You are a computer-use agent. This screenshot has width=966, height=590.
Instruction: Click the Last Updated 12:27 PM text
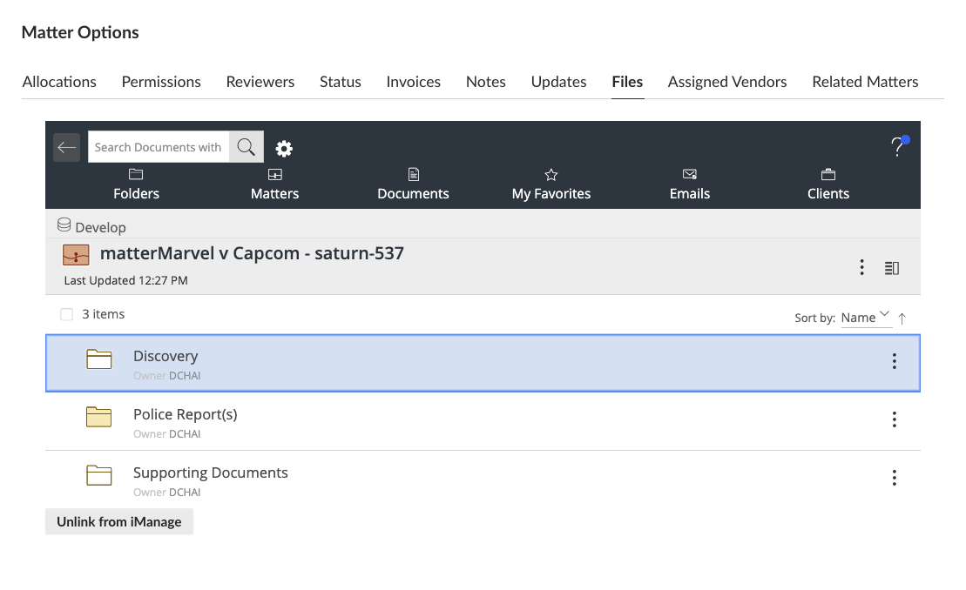coord(125,280)
